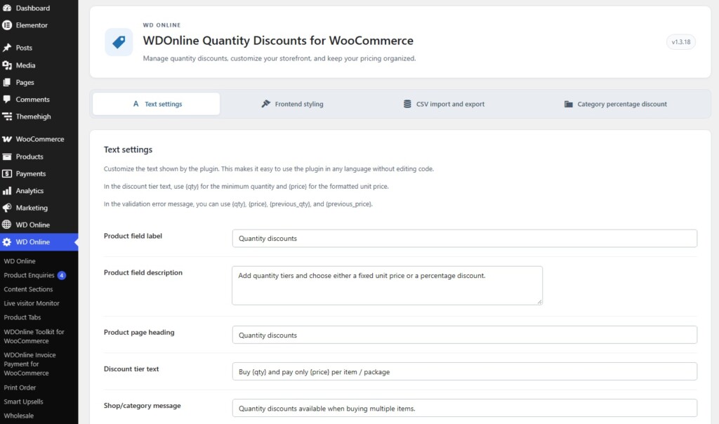Click the Discount tier text field

[465, 372]
